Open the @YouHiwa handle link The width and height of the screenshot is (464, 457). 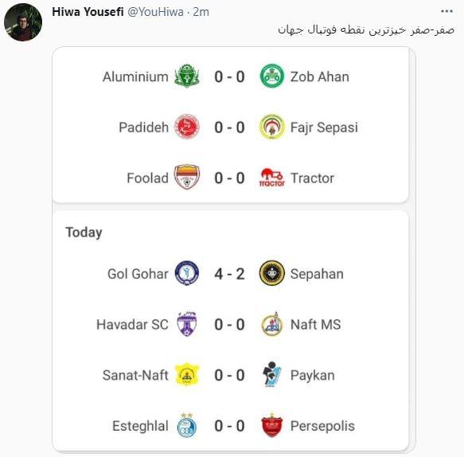tap(156, 12)
